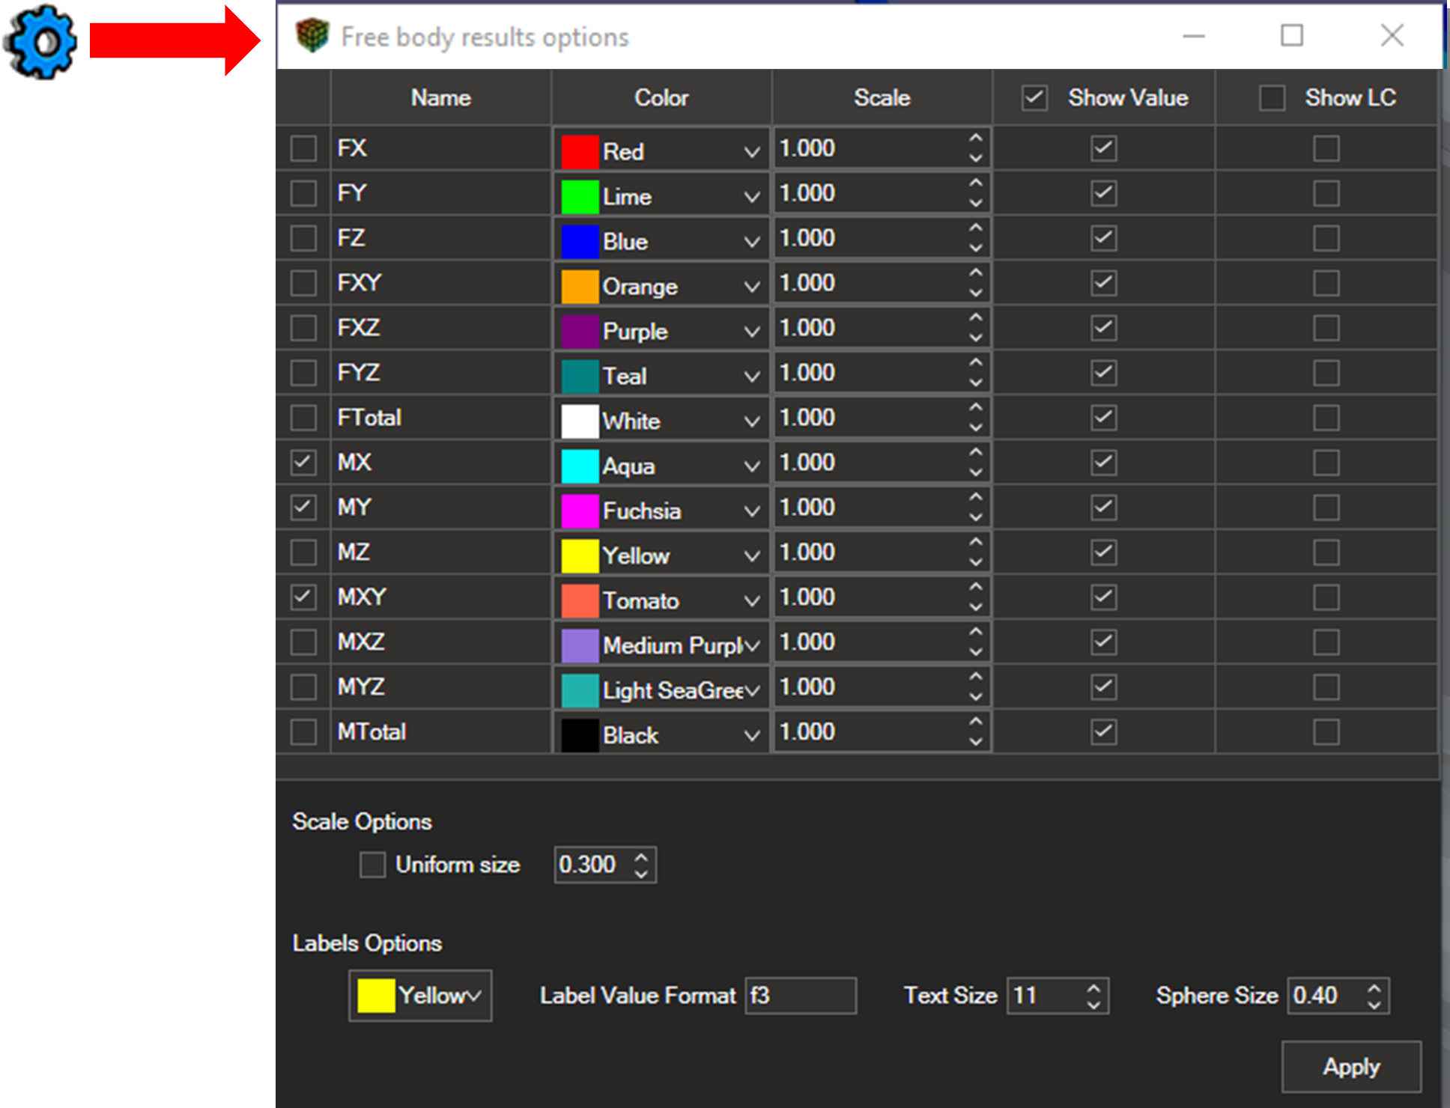Screen dimensions: 1450x1108
Task: Click the Scale column header
Action: tap(882, 98)
